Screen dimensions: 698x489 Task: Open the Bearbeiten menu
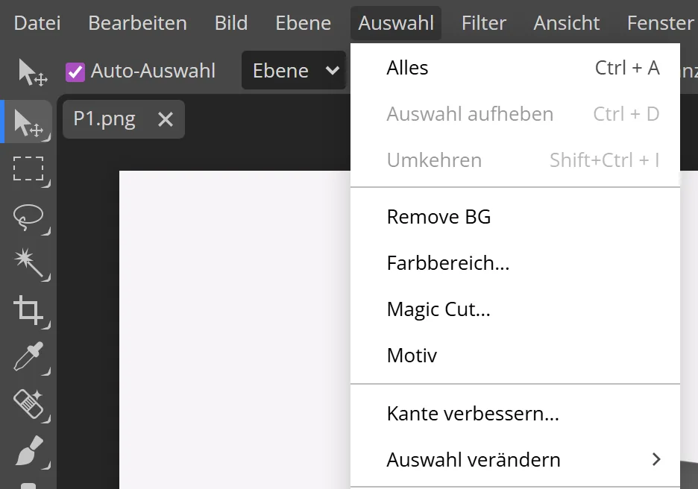point(137,23)
